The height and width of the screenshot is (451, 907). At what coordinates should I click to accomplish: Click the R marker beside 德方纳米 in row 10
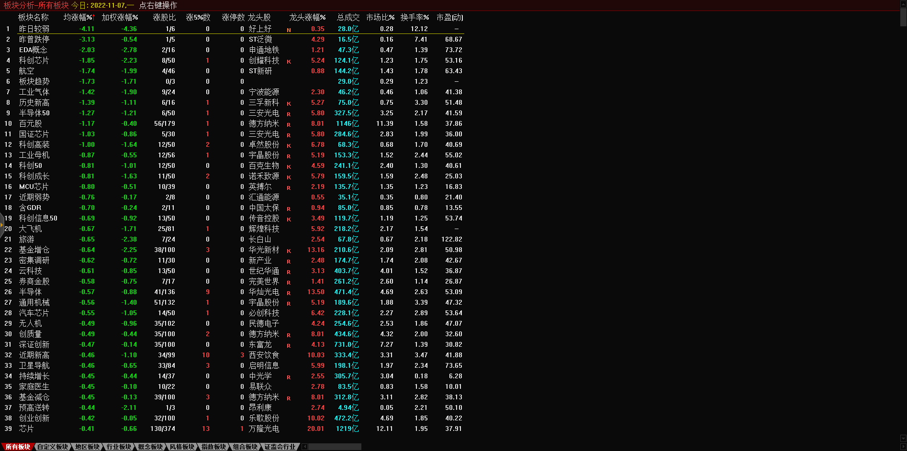289,125
